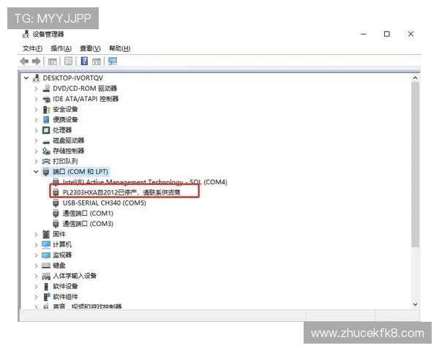Click the IDE ATA/ATAPI controller icon
This screenshot has height=351, width=439.
46,99
